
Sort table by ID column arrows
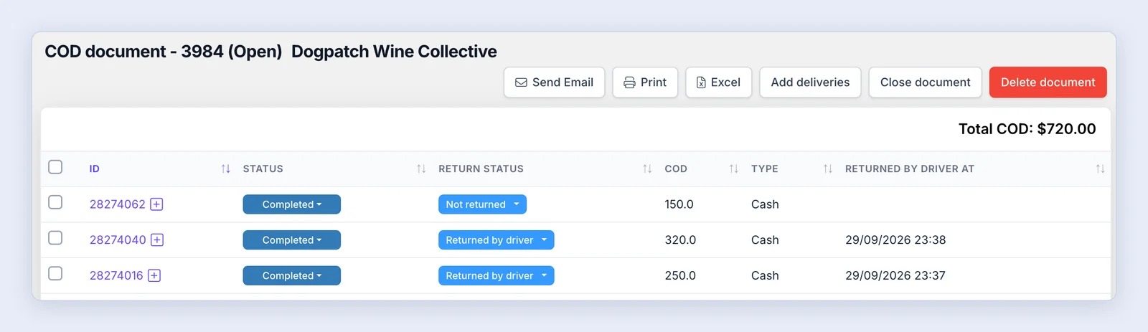pos(226,169)
